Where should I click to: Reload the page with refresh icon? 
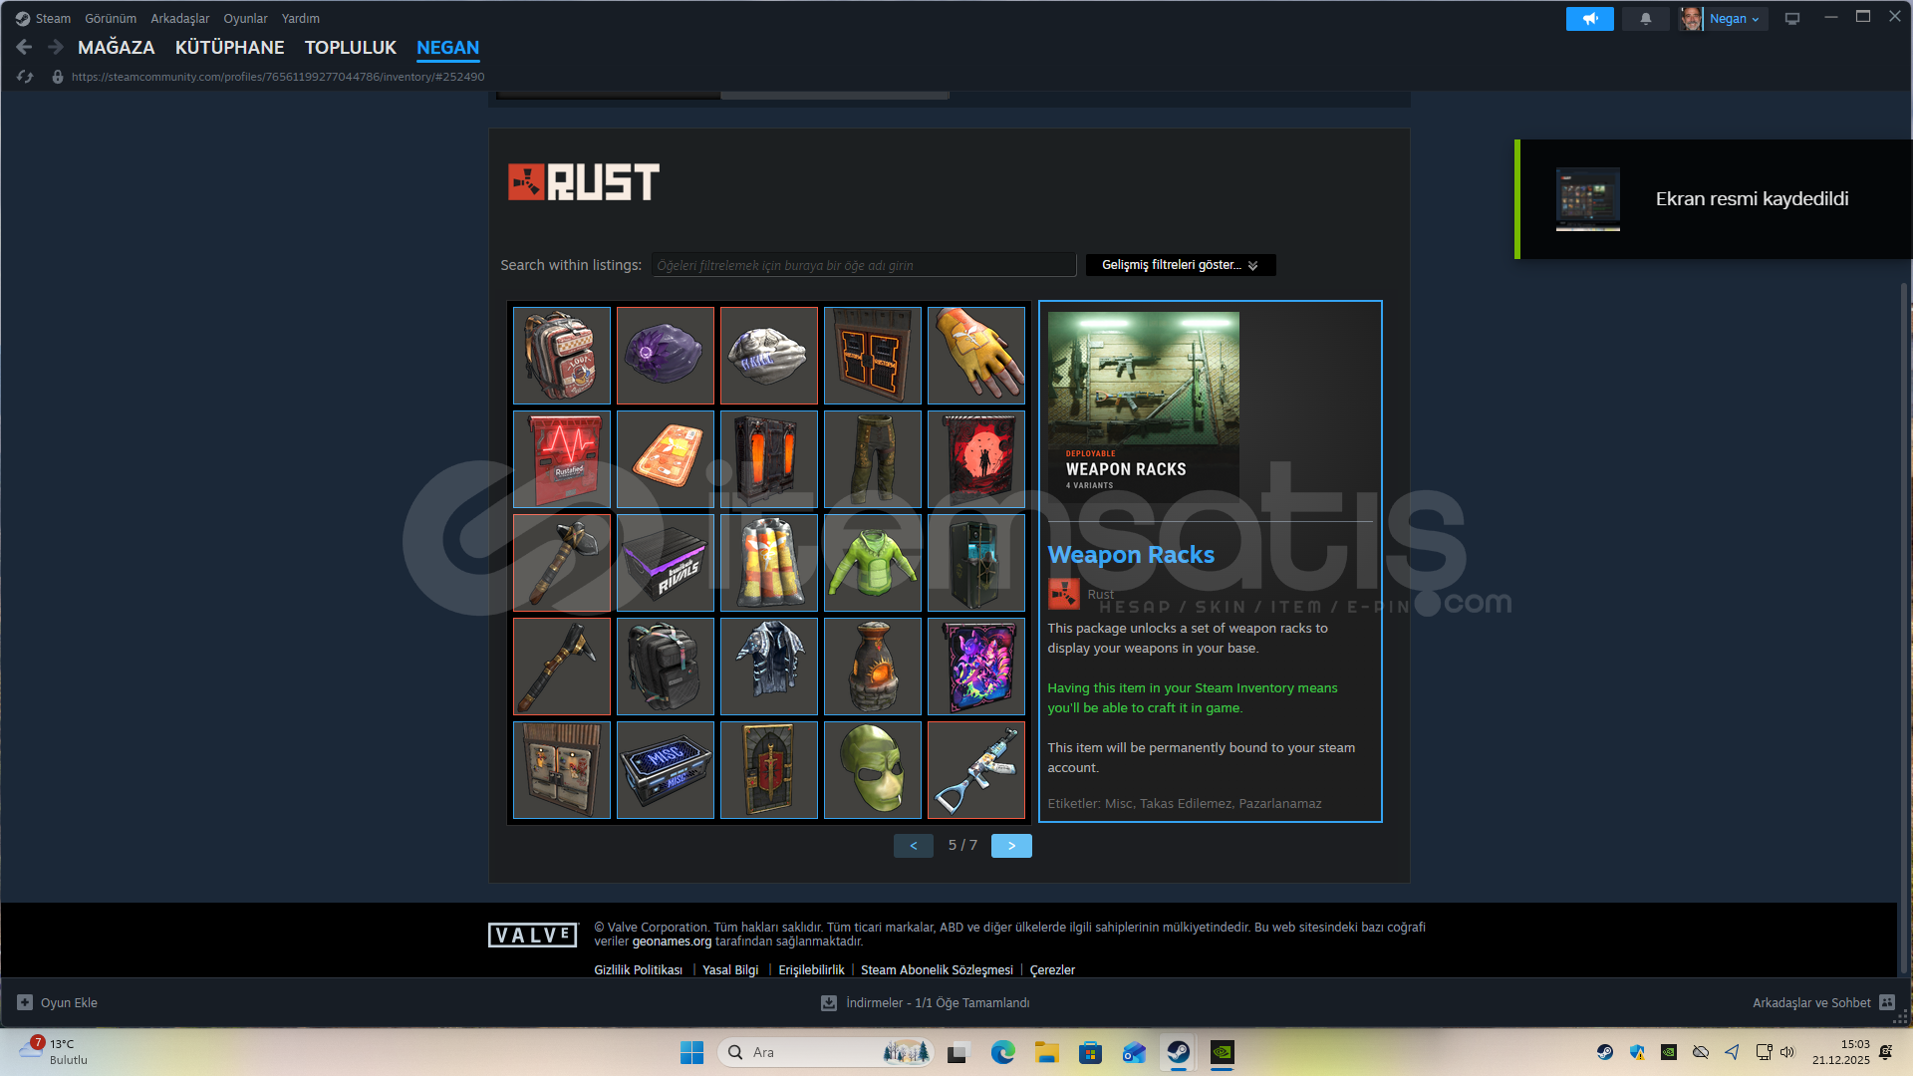click(25, 77)
